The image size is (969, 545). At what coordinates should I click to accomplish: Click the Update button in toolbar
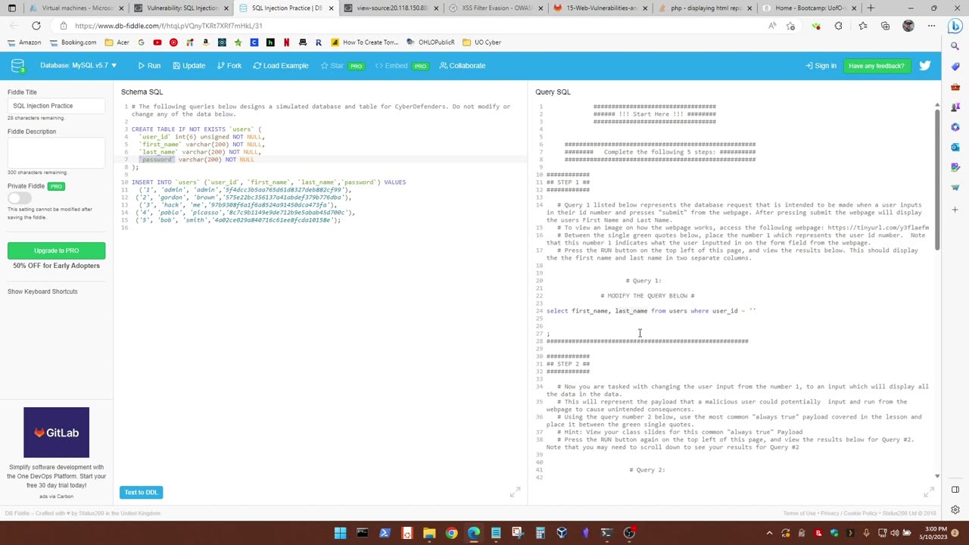click(x=189, y=66)
